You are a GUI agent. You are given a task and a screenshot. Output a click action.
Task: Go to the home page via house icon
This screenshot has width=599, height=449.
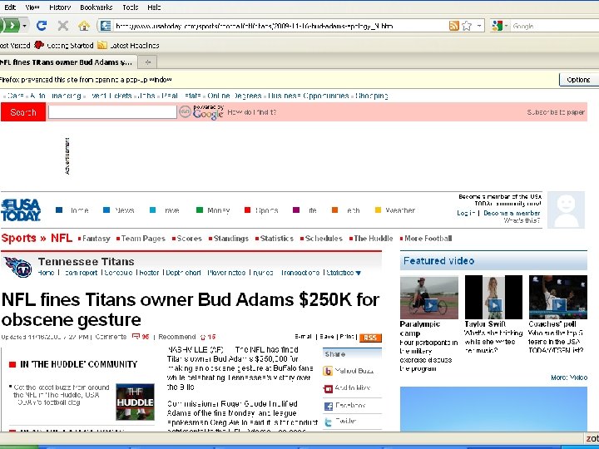[x=84, y=26]
